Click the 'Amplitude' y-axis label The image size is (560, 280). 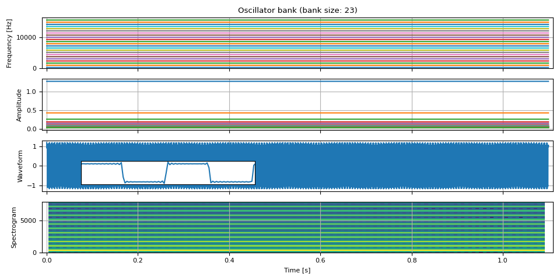[19, 105]
